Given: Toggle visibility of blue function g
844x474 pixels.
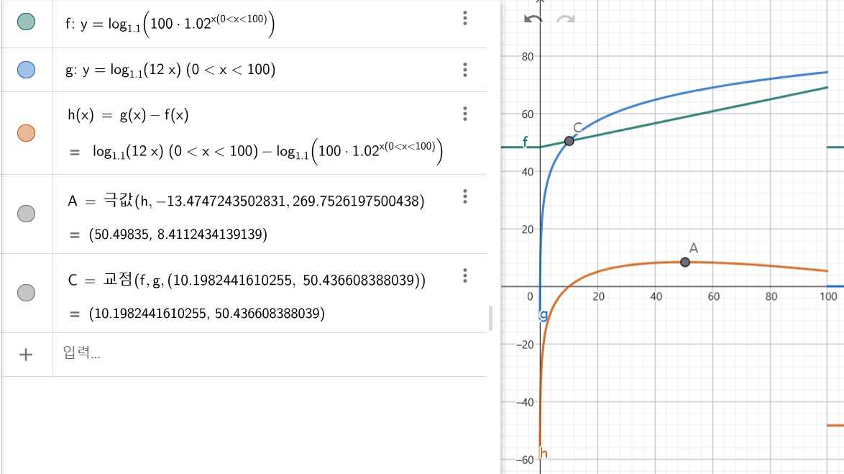Looking at the screenshot, I should pos(26,70).
